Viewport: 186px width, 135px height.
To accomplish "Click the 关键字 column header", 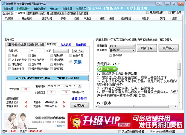I will pyautogui.click(x=145, y=18).
